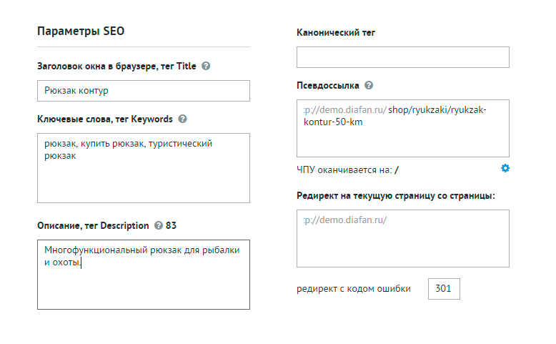Focus the empty Канонический тег field
Image resolution: width=556 pixels, height=344 pixels.
pyautogui.click(x=403, y=57)
